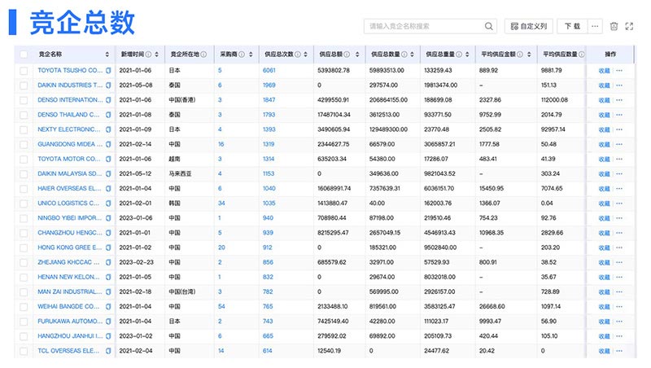The height and width of the screenshot is (368, 651).
Task: Select the average amount 26668.60 cell
Action: tap(492, 306)
